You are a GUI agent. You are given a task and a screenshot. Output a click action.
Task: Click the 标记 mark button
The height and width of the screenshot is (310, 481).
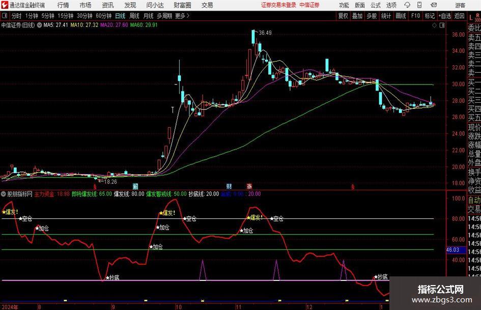(x=430, y=16)
